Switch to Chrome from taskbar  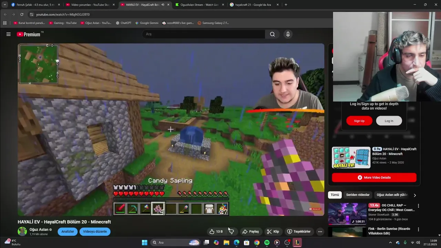(x=257, y=242)
